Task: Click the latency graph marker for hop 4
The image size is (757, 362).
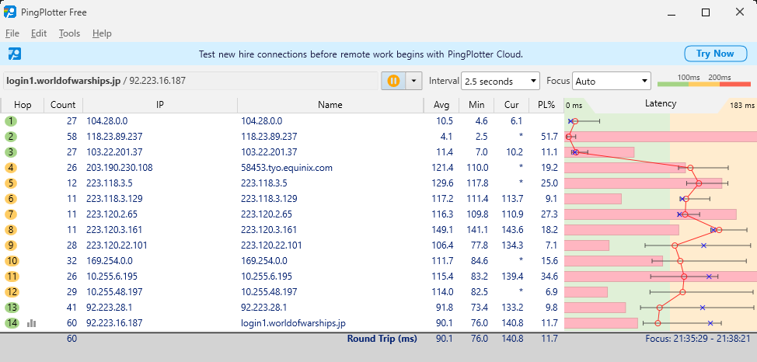Action: (x=690, y=168)
